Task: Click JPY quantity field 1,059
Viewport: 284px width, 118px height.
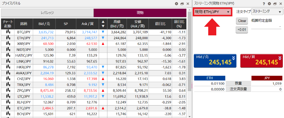Action: pyautogui.click(x=267, y=84)
